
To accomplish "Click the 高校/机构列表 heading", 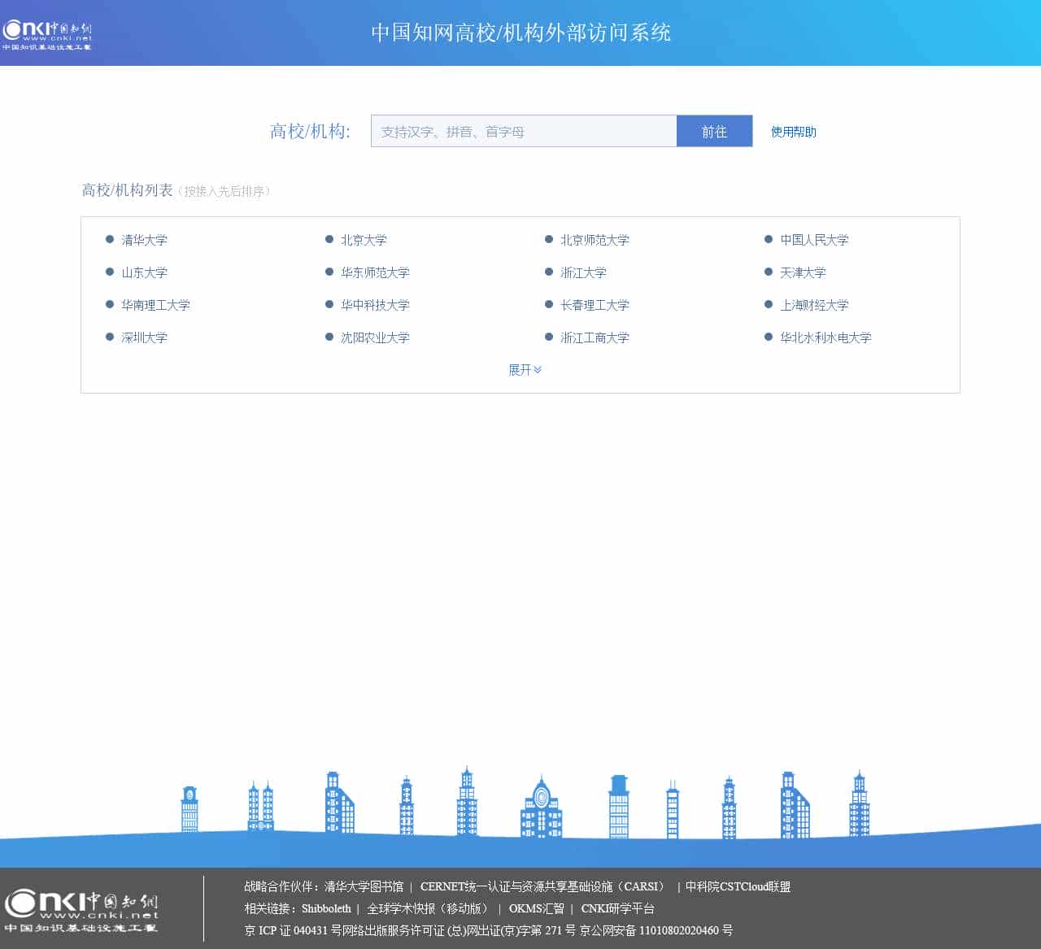I will coord(127,190).
